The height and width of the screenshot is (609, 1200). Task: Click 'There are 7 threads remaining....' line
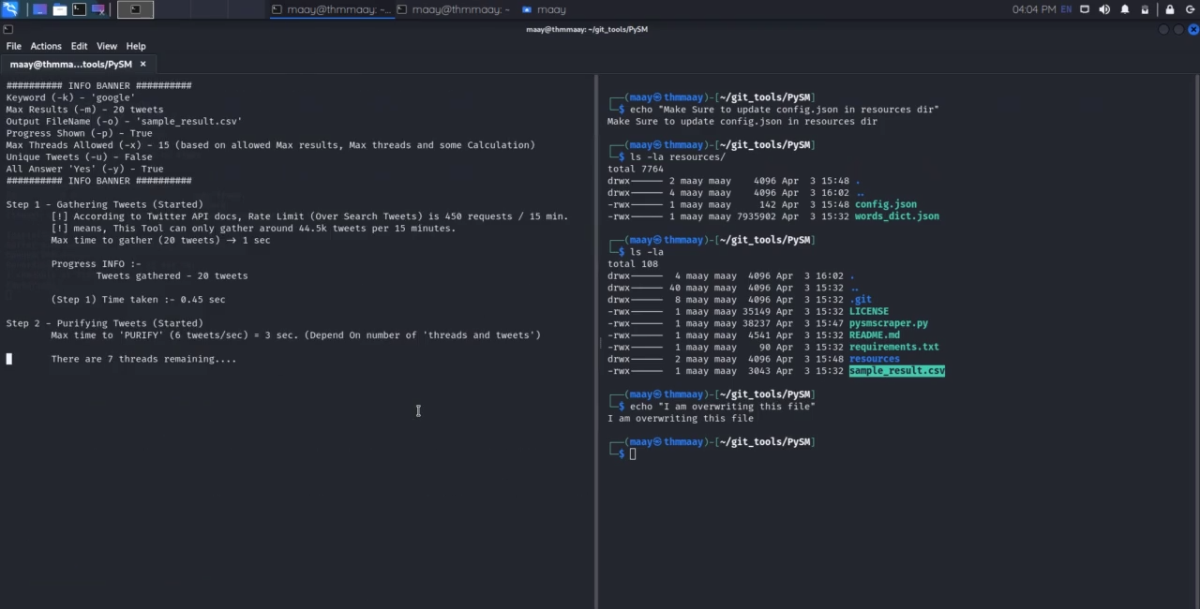(143, 359)
